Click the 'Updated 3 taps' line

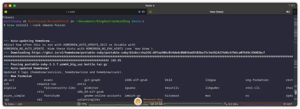click(63, 72)
